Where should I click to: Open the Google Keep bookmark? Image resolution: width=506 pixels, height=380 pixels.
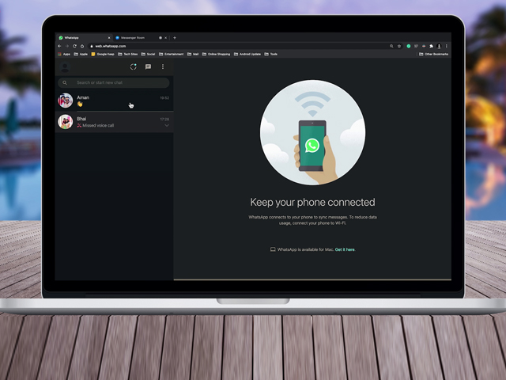[103, 55]
